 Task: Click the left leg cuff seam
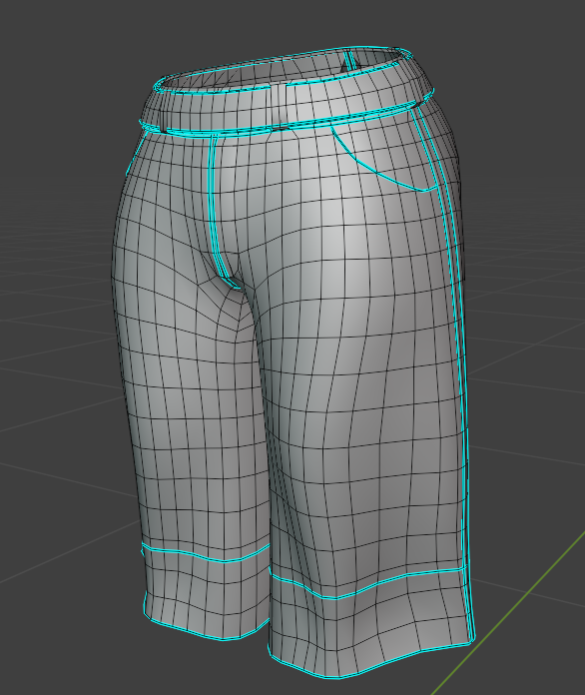coord(205,555)
